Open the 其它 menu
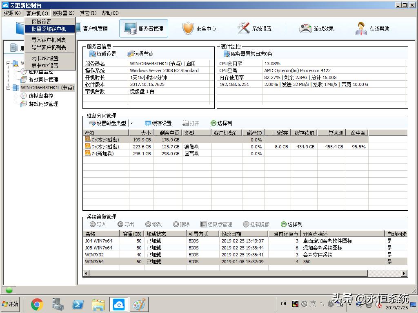The width and height of the screenshot is (418, 313). [x=87, y=13]
